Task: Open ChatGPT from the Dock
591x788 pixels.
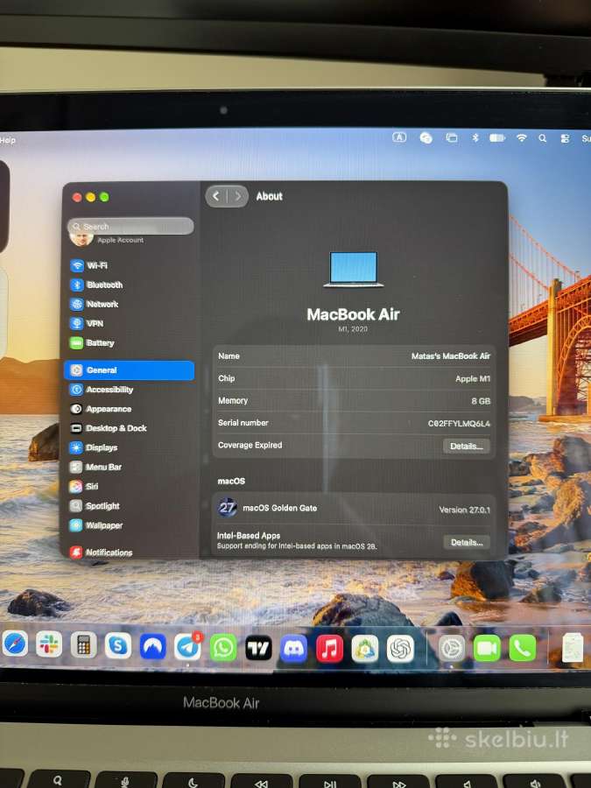Action: coord(400,650)
